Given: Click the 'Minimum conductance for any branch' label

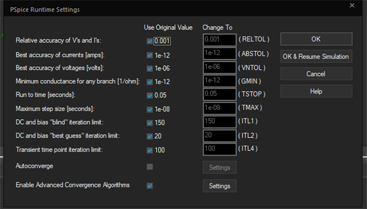Looking at the screenshot, I should click(x=78, y=81).
